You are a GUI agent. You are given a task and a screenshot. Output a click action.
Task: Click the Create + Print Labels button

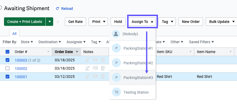pyautogui.click(x=25, y=22)
